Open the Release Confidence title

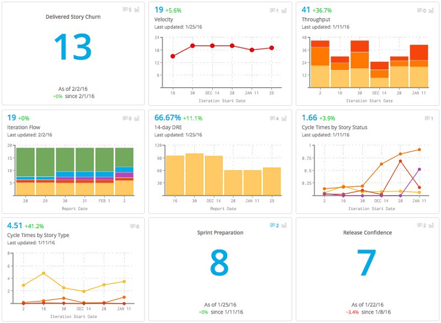[x=367, y=233]
